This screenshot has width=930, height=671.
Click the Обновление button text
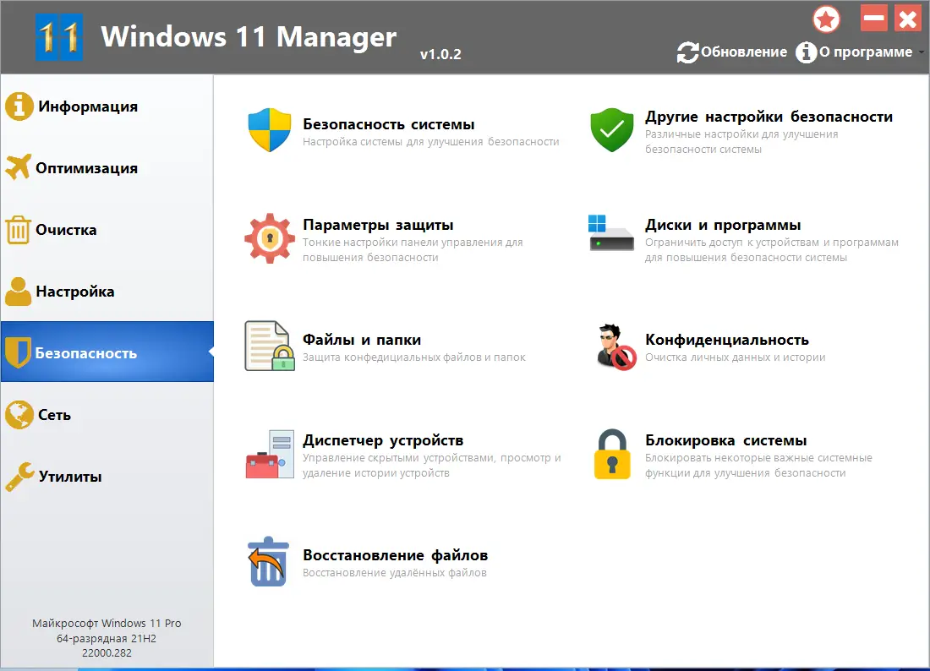pos(744,52)
